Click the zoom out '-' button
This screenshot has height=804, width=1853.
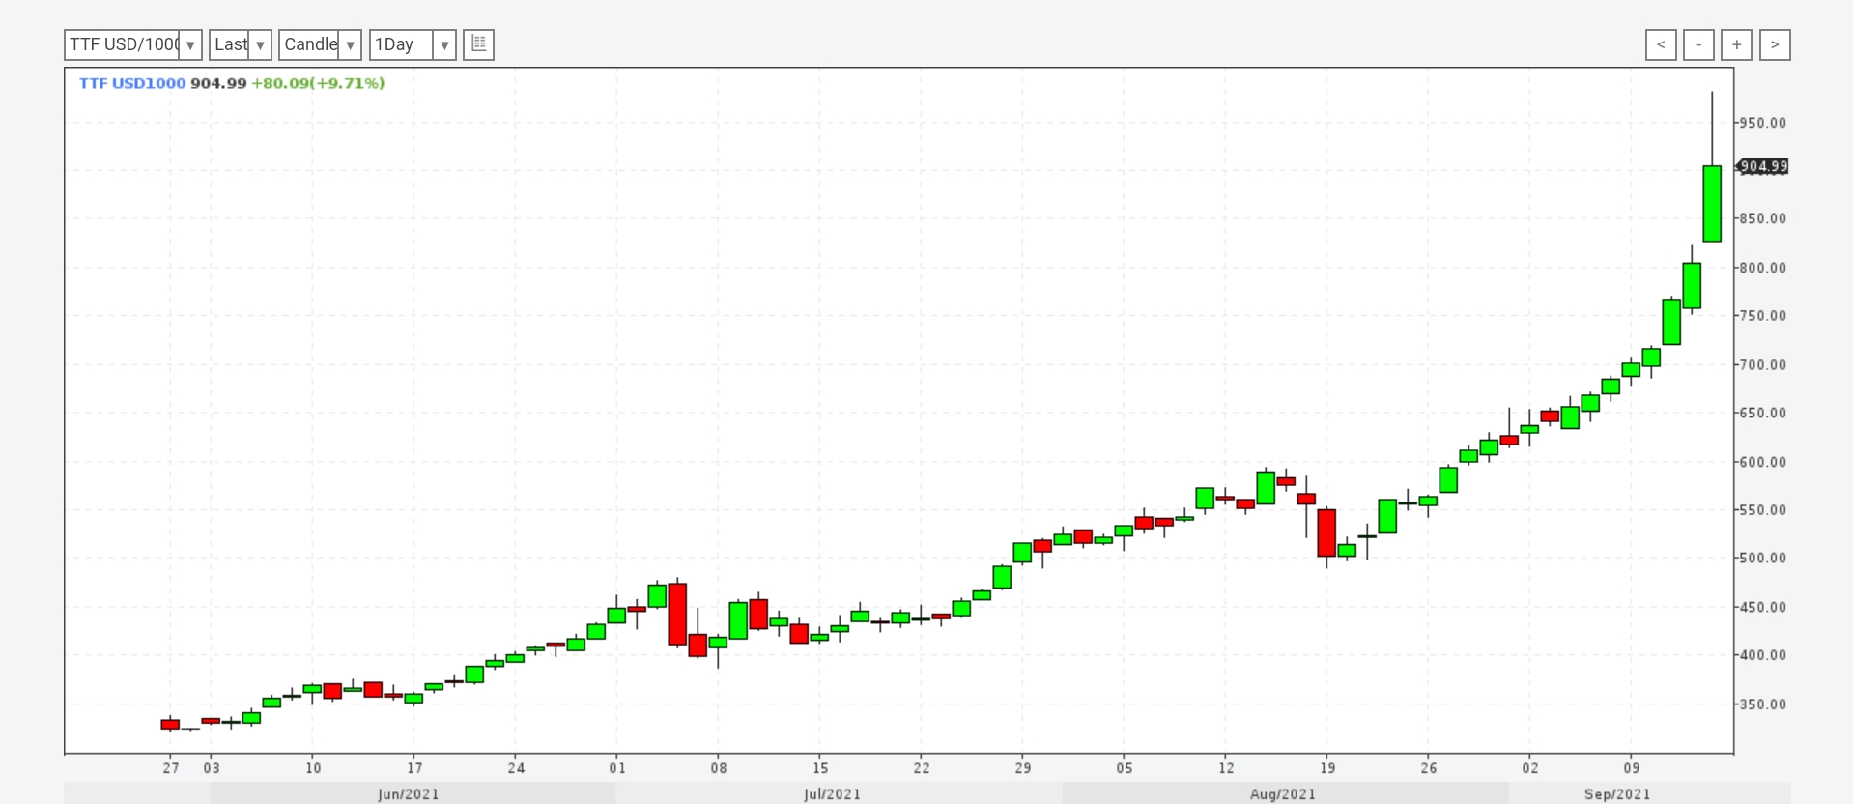tap(1698, 44)
